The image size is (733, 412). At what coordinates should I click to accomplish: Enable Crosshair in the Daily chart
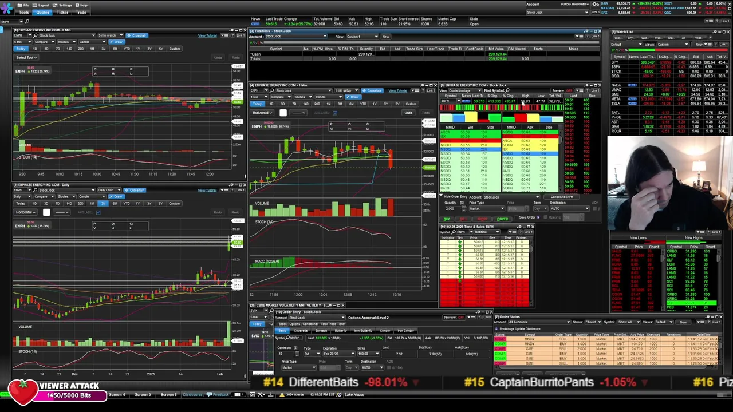point(136,190)
